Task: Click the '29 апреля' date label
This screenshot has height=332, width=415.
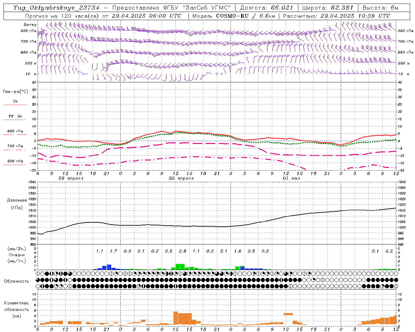Action: (71, 178)
